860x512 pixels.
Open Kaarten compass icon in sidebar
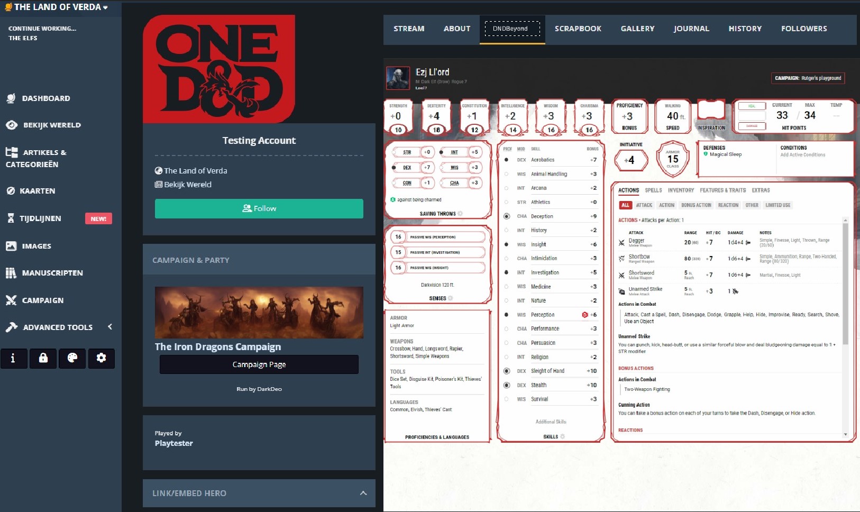[11, 191]
